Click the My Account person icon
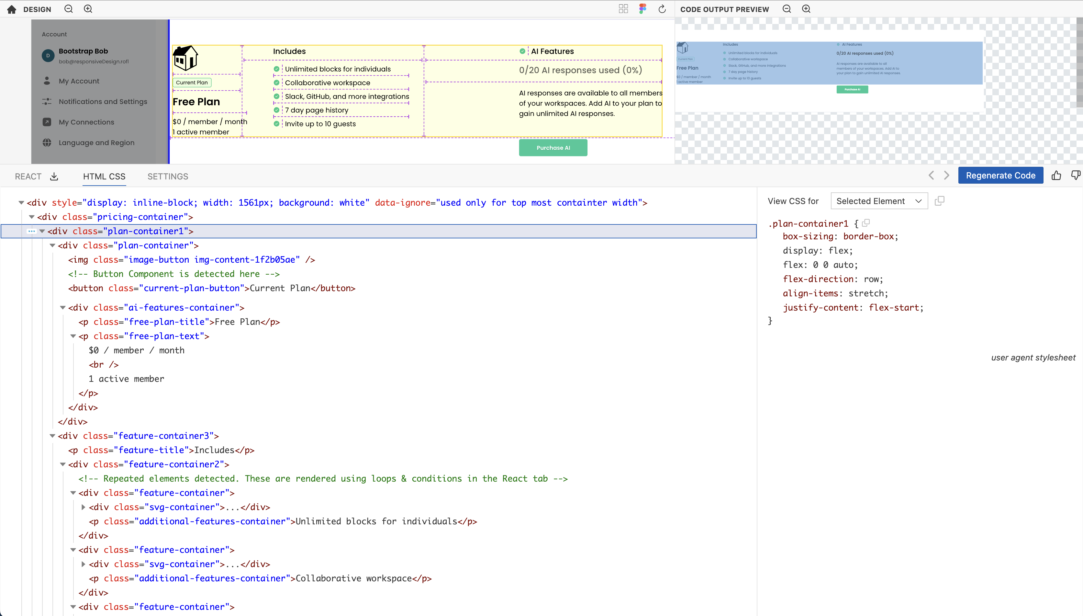 [x=47, y=81]
